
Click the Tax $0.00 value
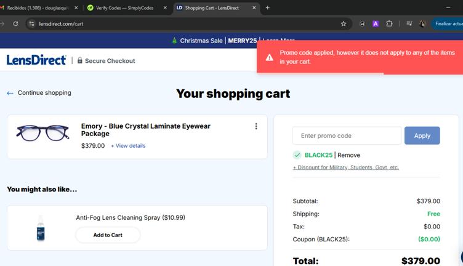(432, 227)
